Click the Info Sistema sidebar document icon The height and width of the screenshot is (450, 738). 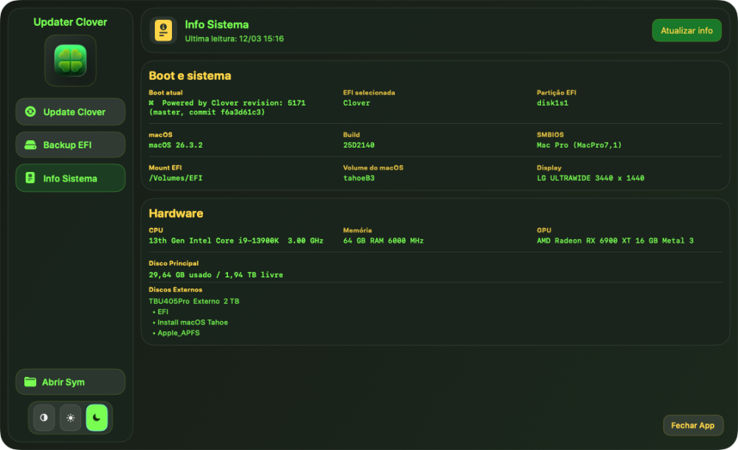pyautogui.click(x=30, y=178)
